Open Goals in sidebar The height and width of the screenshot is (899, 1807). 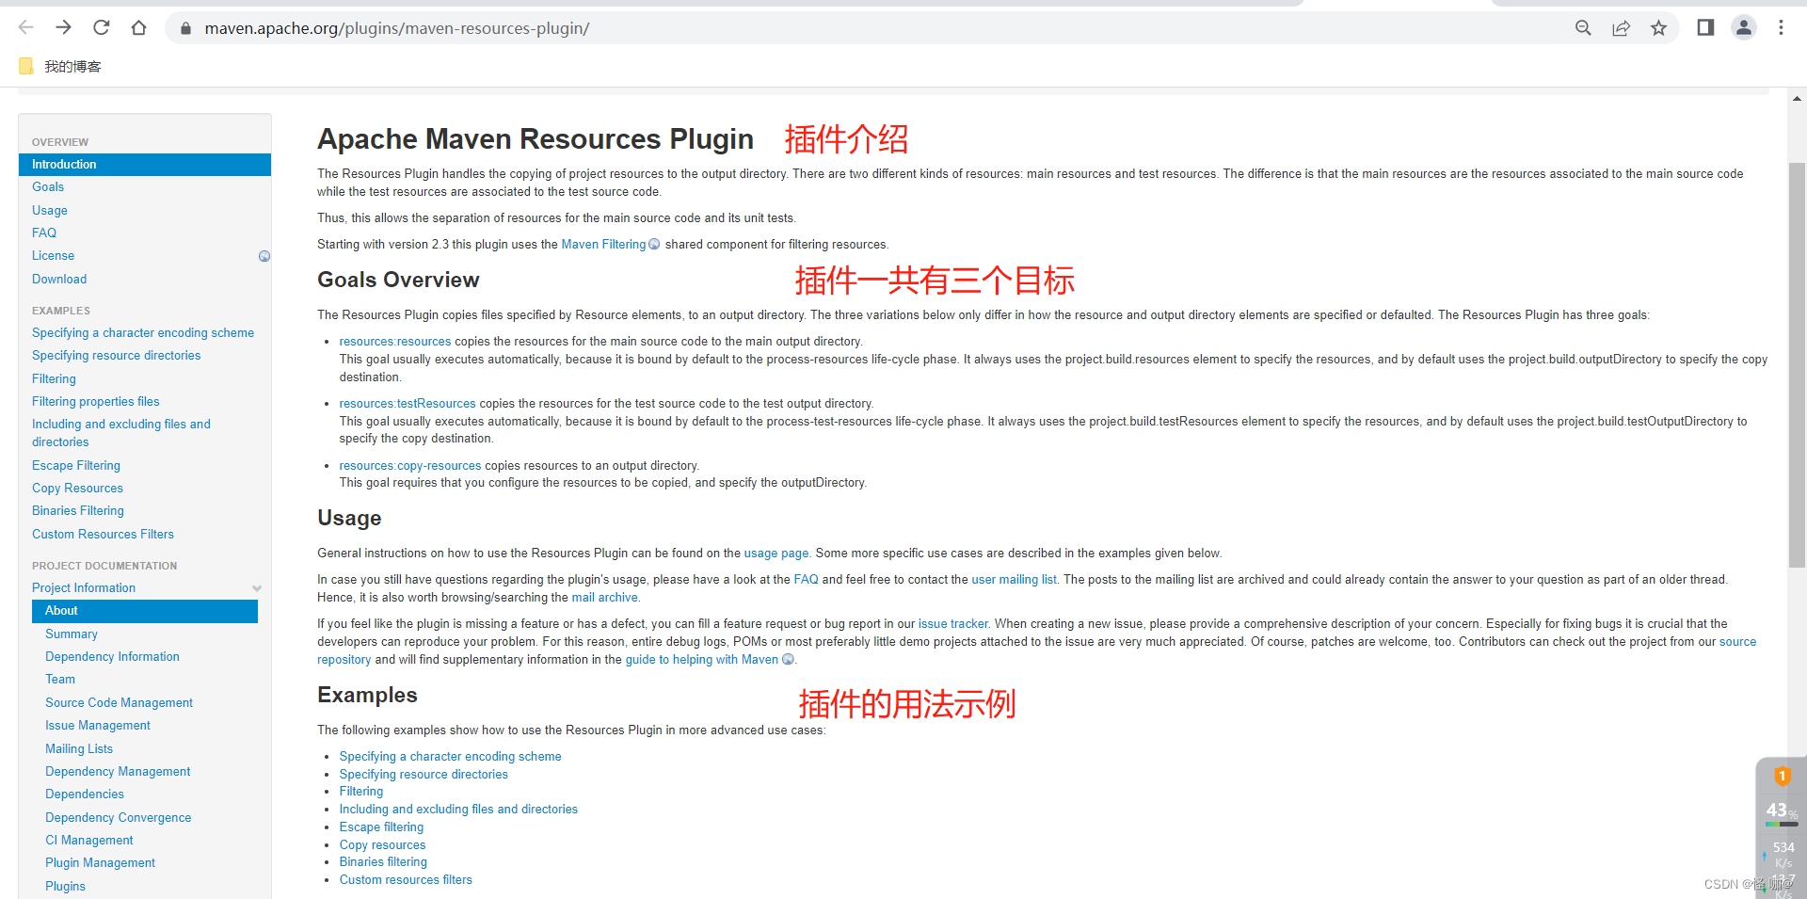[48, 187]
